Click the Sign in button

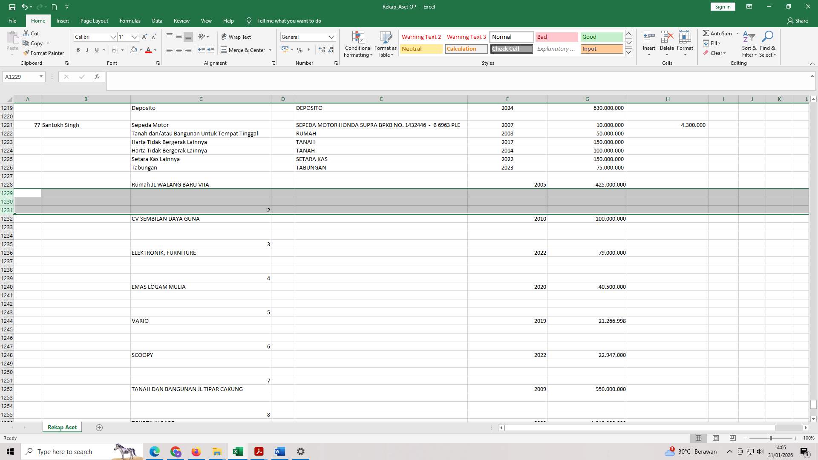pos(722,6)
